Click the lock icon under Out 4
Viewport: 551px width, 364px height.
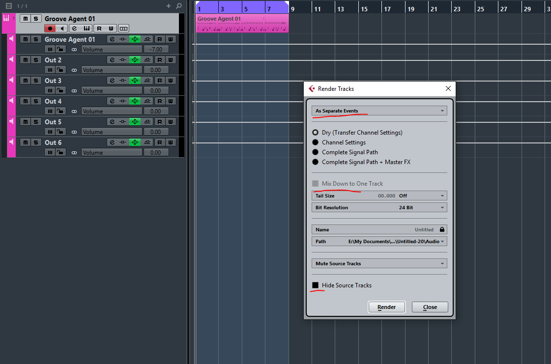[60, 111]
